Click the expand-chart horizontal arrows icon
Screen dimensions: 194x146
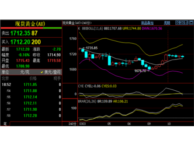coord(178,23)
